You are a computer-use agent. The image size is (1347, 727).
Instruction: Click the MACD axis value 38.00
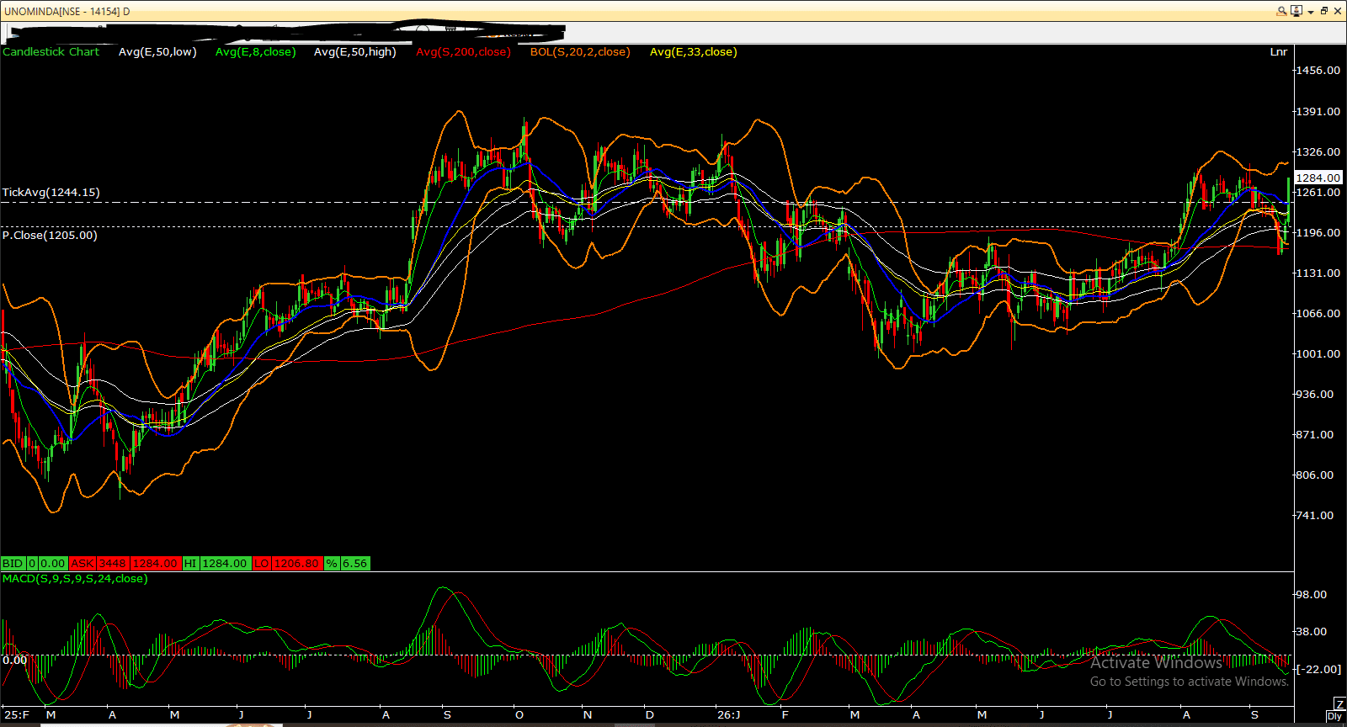click(x=1312, y=632)
